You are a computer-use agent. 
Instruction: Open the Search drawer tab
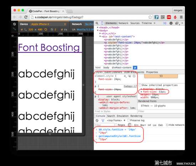point(111,116)
